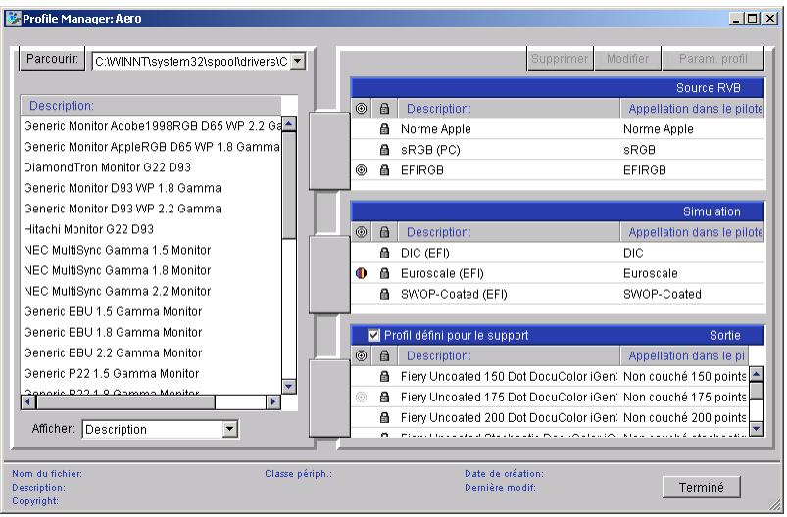Click the Param. profil button
Screen dimensions: 787x517
(x=713, y=59)
